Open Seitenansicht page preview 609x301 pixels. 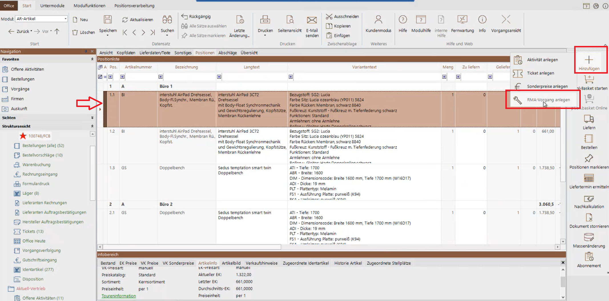tap(290, 20)
